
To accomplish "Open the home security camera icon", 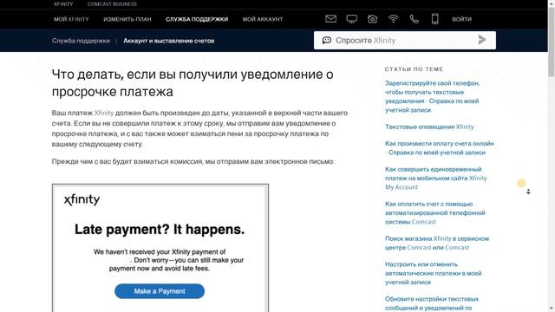I will point(372,19).
